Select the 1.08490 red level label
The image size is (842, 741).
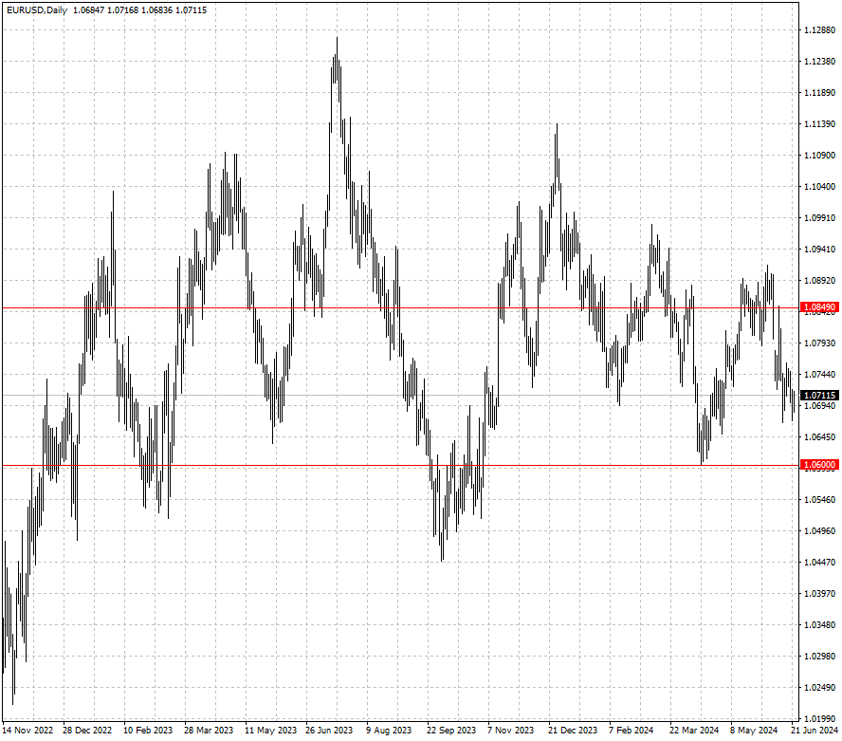click(x=819, y=307)
